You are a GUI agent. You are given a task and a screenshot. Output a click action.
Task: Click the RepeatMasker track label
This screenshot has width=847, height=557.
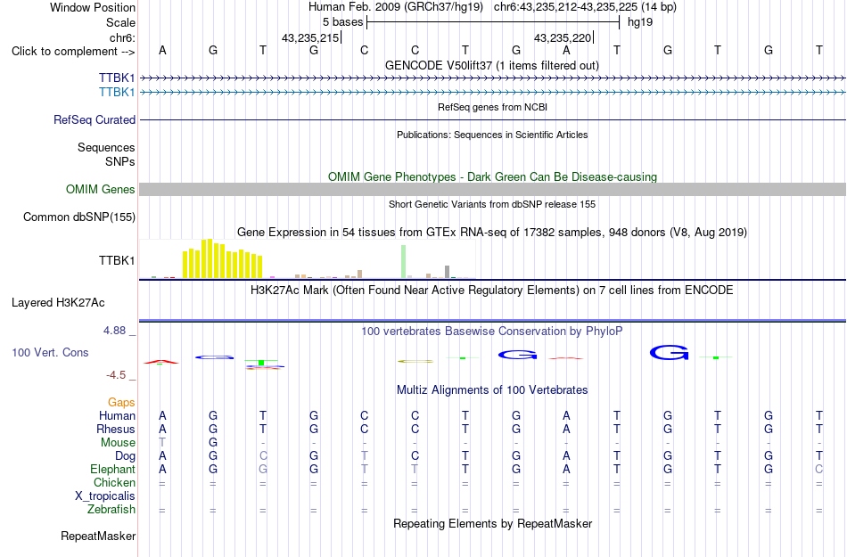coord(98,536)
